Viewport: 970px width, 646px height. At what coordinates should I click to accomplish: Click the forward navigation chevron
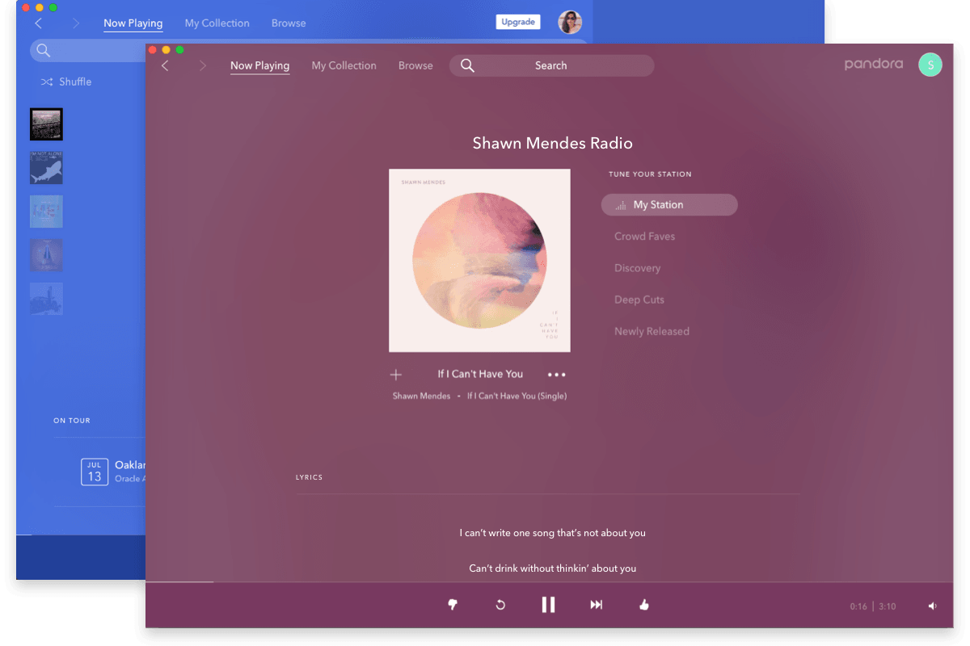coord(202,65)
